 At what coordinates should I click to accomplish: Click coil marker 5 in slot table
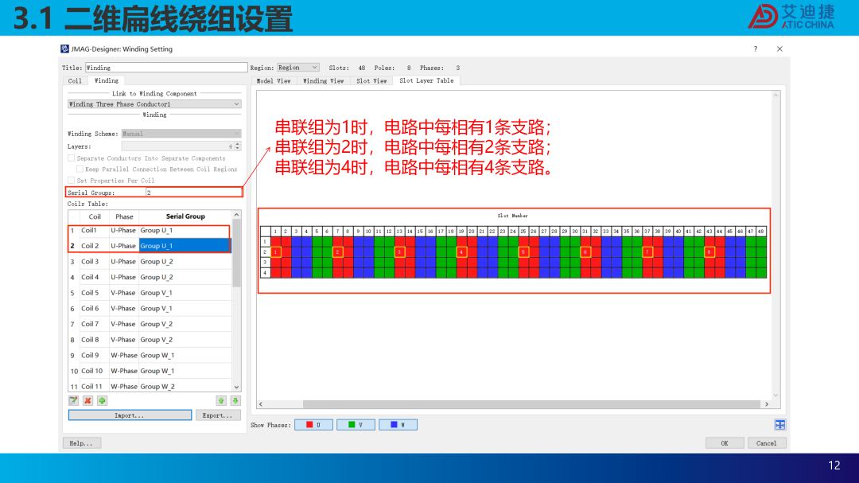(523, 252)
